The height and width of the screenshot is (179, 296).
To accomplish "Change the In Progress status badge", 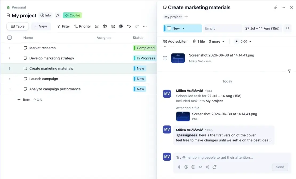I will click(145, 58).
